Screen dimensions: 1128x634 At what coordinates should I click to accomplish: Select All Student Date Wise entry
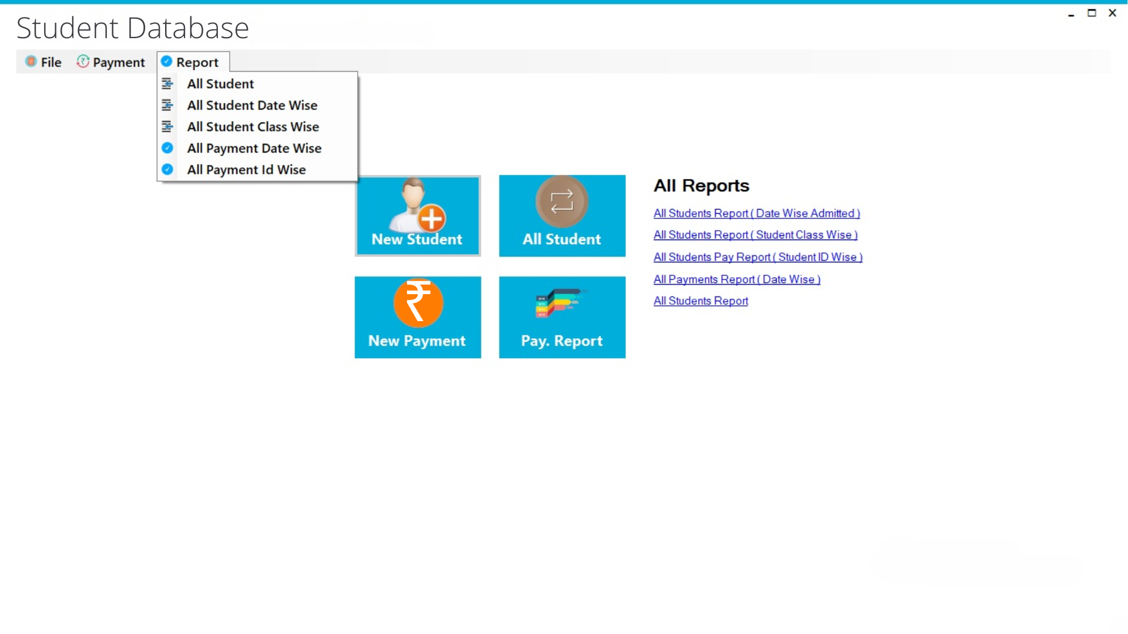(x=252, y=105)
